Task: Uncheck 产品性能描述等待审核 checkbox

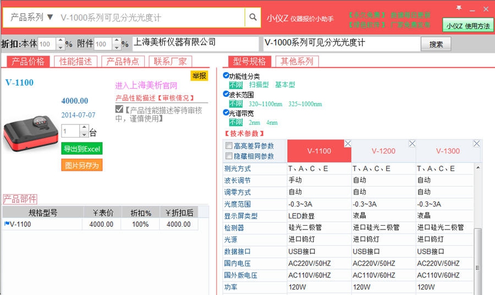Action: pos(119,110)
